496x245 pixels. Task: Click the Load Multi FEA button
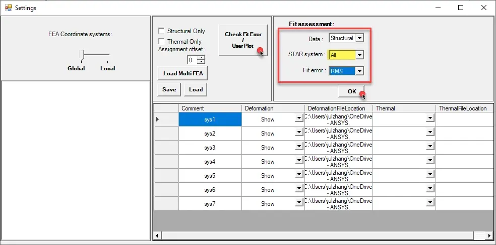point(182,73)
